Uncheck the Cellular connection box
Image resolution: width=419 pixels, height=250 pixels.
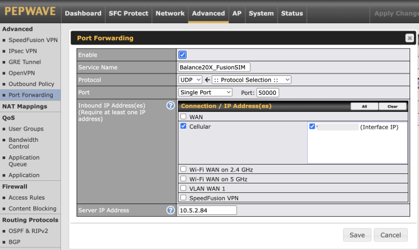point(183,126)
